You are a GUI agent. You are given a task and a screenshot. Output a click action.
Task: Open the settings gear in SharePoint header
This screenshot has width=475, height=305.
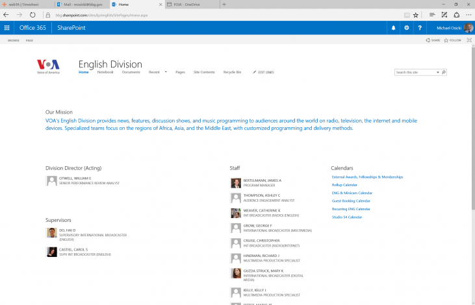(407, 28)
